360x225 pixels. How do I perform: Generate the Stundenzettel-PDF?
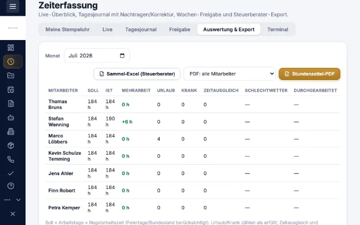[x=309, y=74]
